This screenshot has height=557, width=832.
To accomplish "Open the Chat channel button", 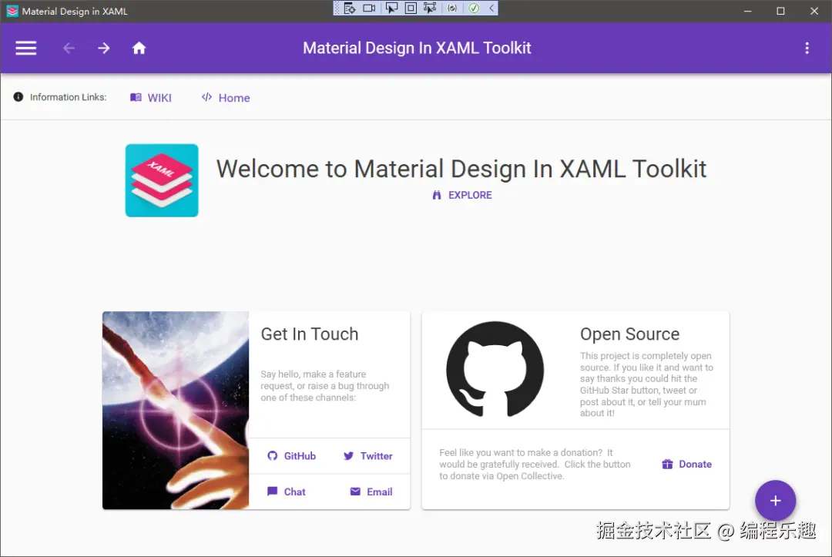I will tap(287, 492).
